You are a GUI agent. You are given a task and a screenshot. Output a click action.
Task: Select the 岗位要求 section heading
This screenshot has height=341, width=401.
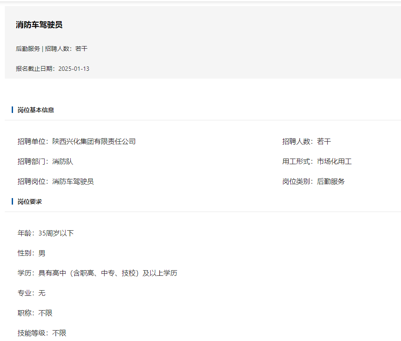[30, 202]
